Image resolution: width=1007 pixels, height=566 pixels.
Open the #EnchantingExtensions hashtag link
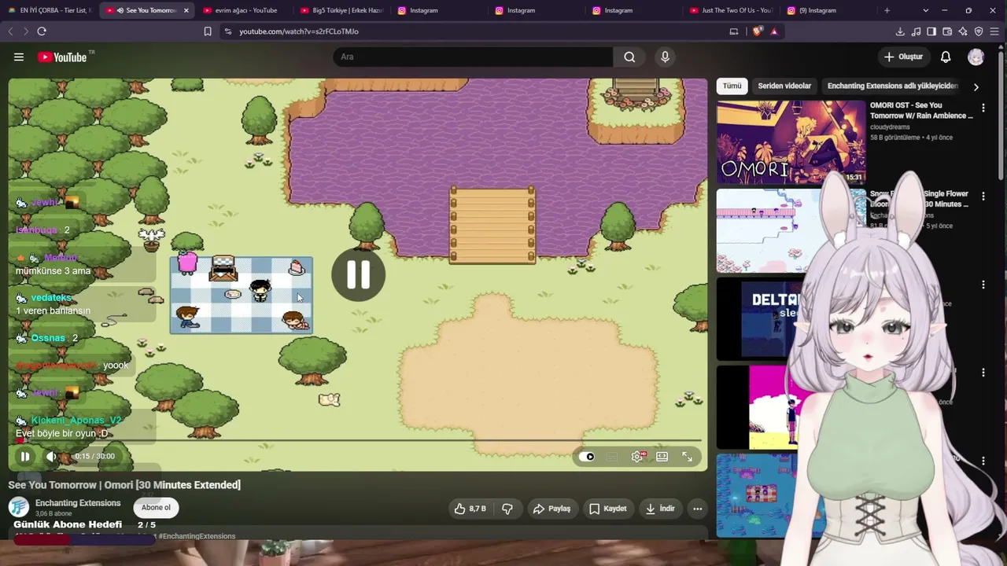coord(197,536)
